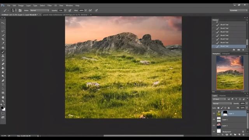This screenshot has width=249, height=140.
Task: Hide Layer 2 with its eye icon
Action: 214,126
